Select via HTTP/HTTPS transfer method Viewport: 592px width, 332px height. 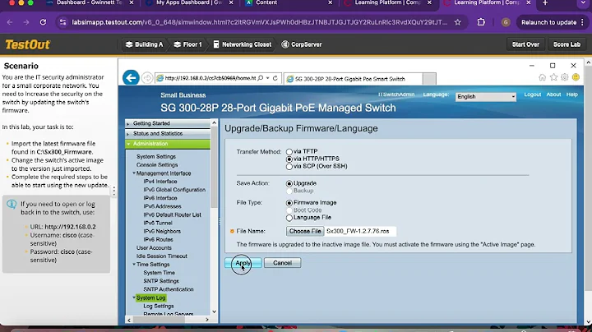pos(289,159)
